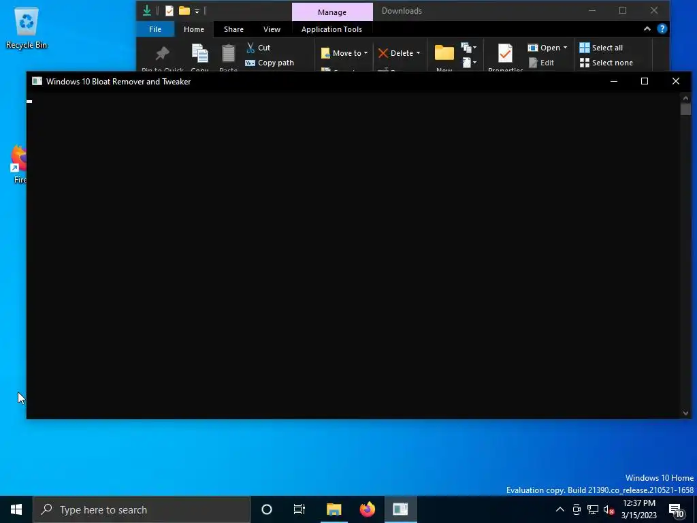
Task: Minimize the Bloat Remover console window
Action: tap(614, 82)
